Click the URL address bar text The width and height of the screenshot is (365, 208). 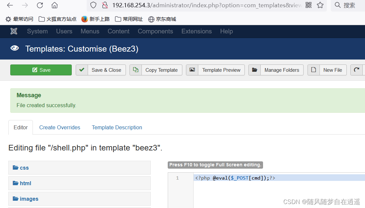tap(207, 5)
